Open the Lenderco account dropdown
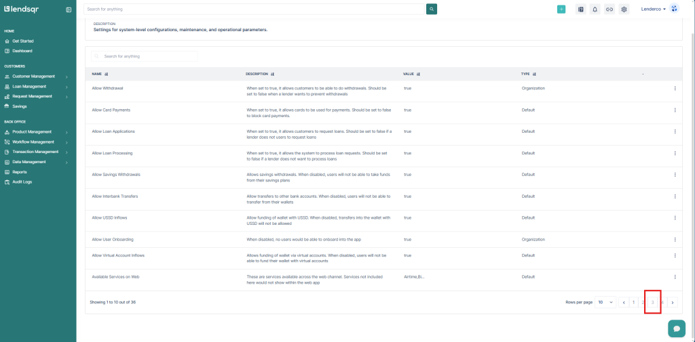The height and width of the screenshot is (342, 695). coord(654,9)
